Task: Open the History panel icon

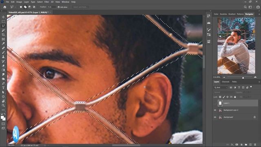Action: click(x=209, y=16)
